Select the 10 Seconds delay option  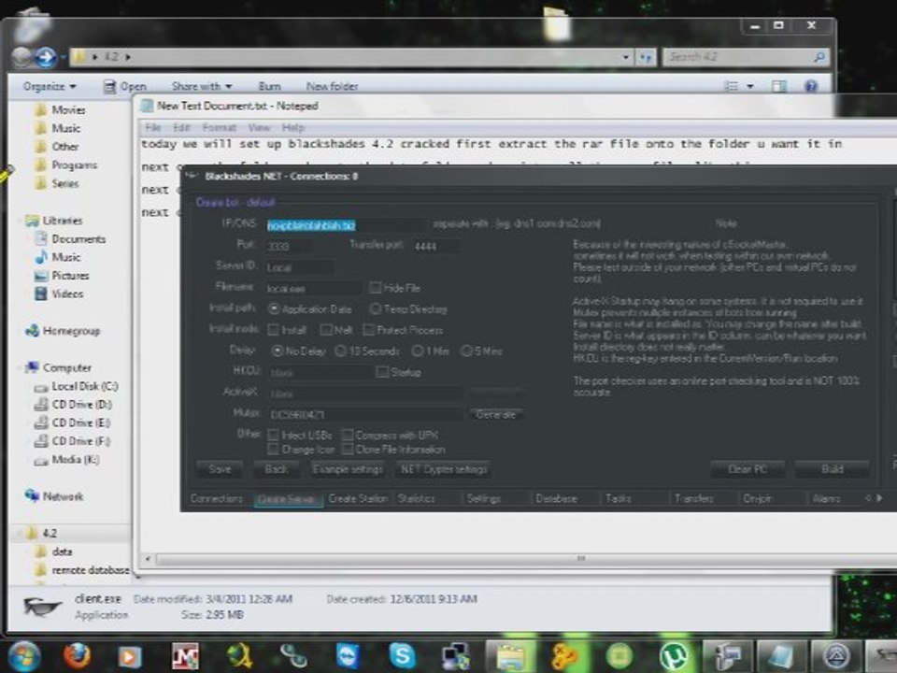point(340,351)
